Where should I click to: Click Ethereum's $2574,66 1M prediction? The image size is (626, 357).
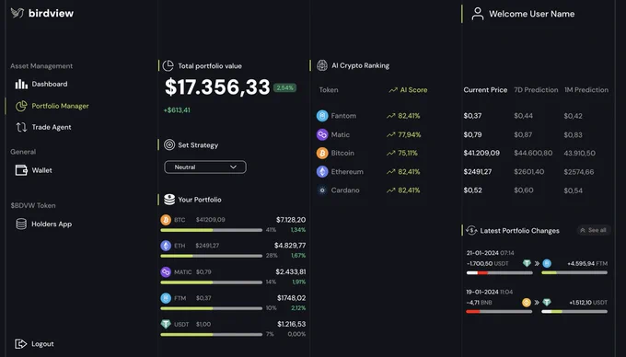click(x=579, y=172)
